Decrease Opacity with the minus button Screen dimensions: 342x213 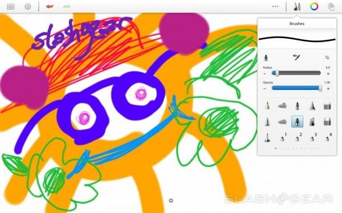click(x=265, y=88)
